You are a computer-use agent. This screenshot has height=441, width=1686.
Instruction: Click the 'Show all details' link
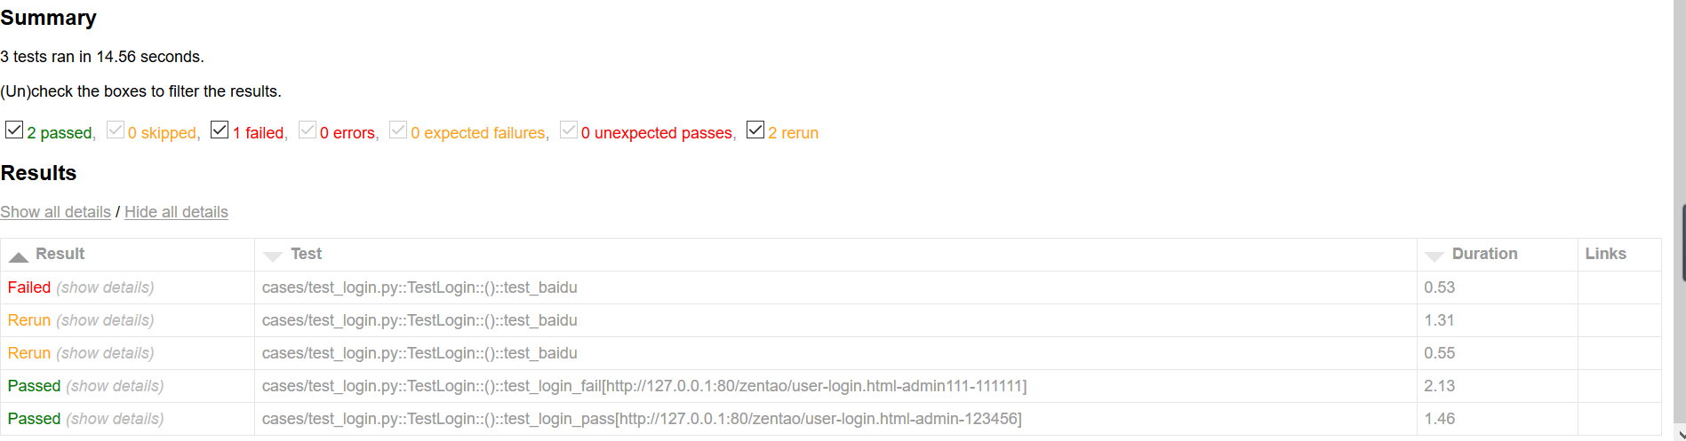[55, 212]
